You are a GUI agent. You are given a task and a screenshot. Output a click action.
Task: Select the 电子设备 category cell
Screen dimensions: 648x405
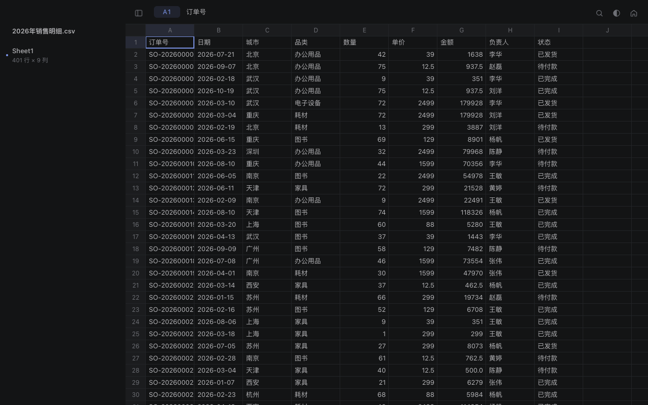(316, 103)
